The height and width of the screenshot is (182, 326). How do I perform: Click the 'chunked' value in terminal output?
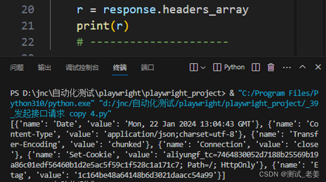pyautogui.click(x=127, y=144)
